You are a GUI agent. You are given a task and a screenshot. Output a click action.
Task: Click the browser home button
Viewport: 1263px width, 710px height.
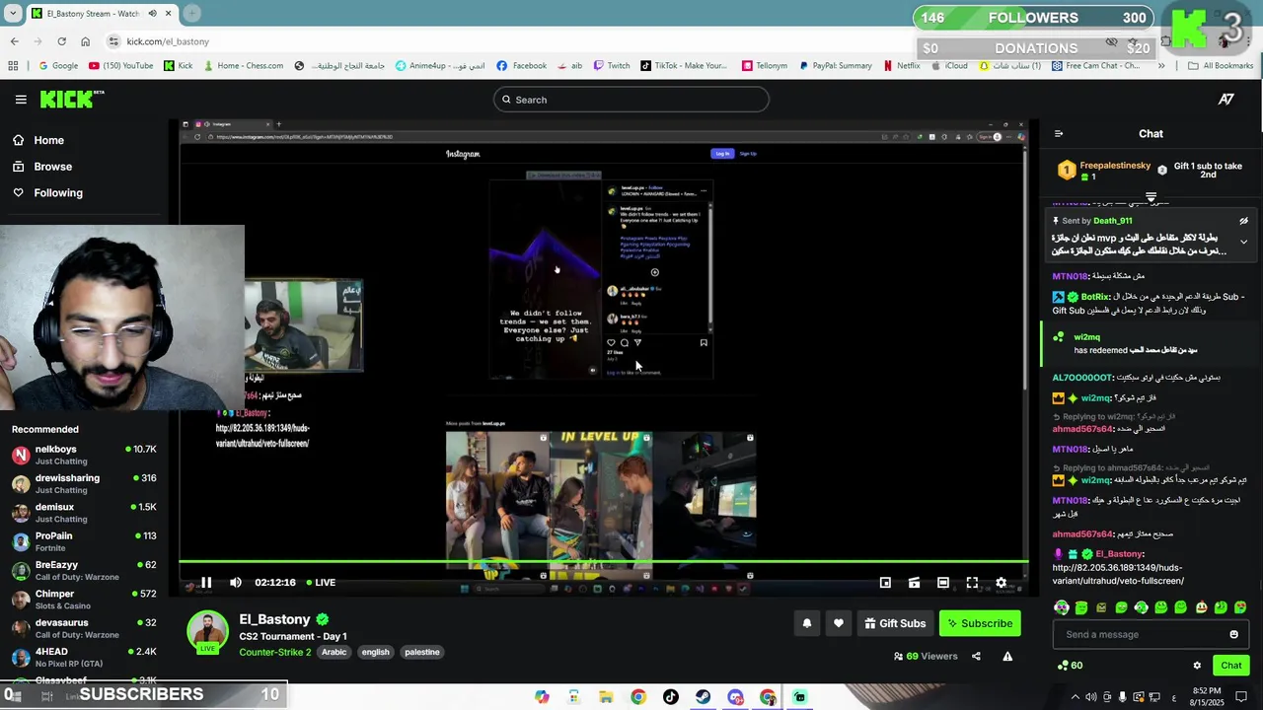pyautogui.click(x=85, y=41)
